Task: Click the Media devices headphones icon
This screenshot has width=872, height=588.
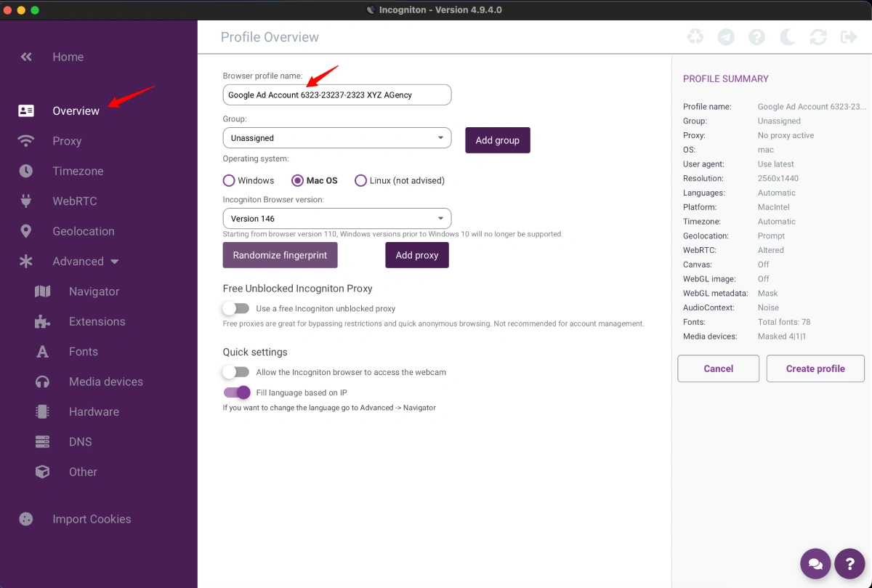Action: pyautogui.click(x=43, y=382)
